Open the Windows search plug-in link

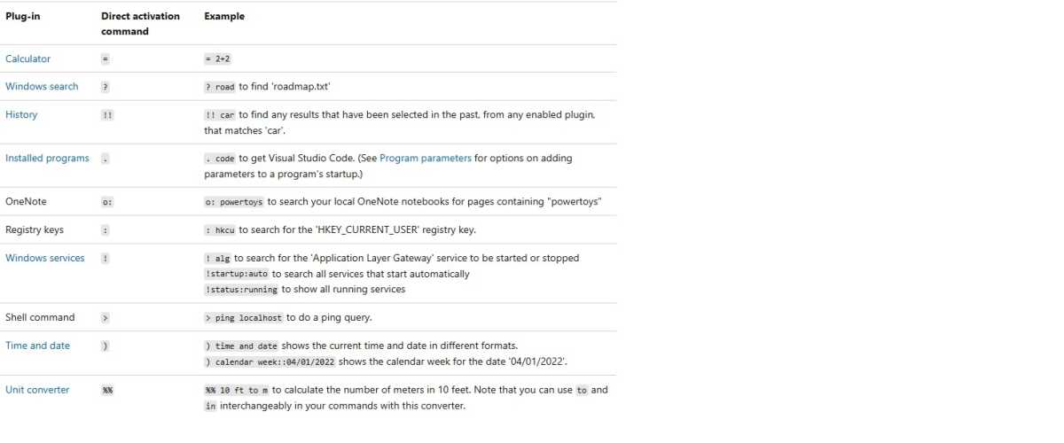tap(42, 86)
